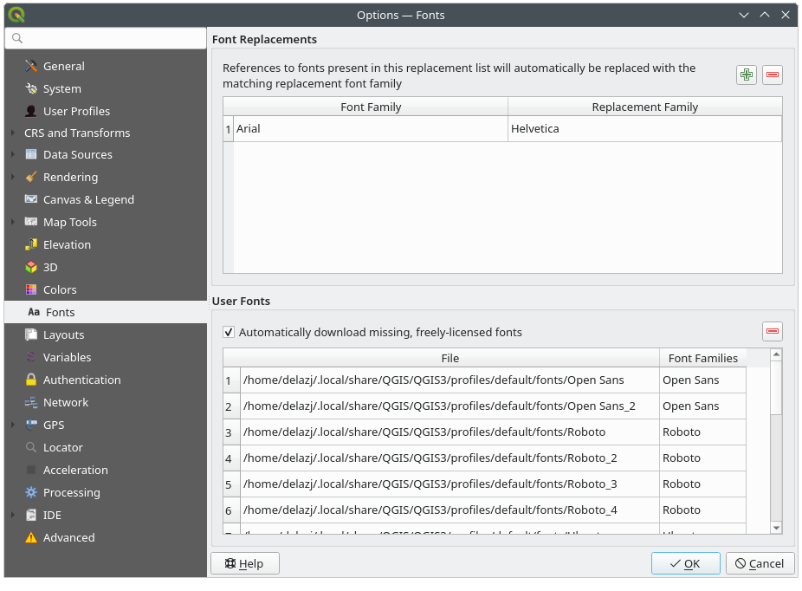Image resolution: width=802 pixels, height=591 pixels.
Task: Select the 3D settings cube icon
Action: (31, 267)
